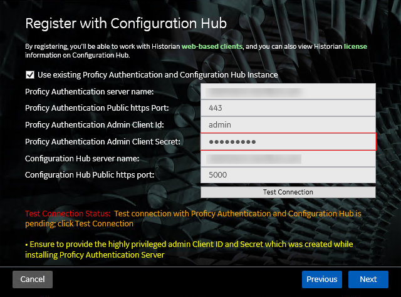Open the web-based clients link
The width and height of the screenshot is (401, 297).
click(212, 46)
